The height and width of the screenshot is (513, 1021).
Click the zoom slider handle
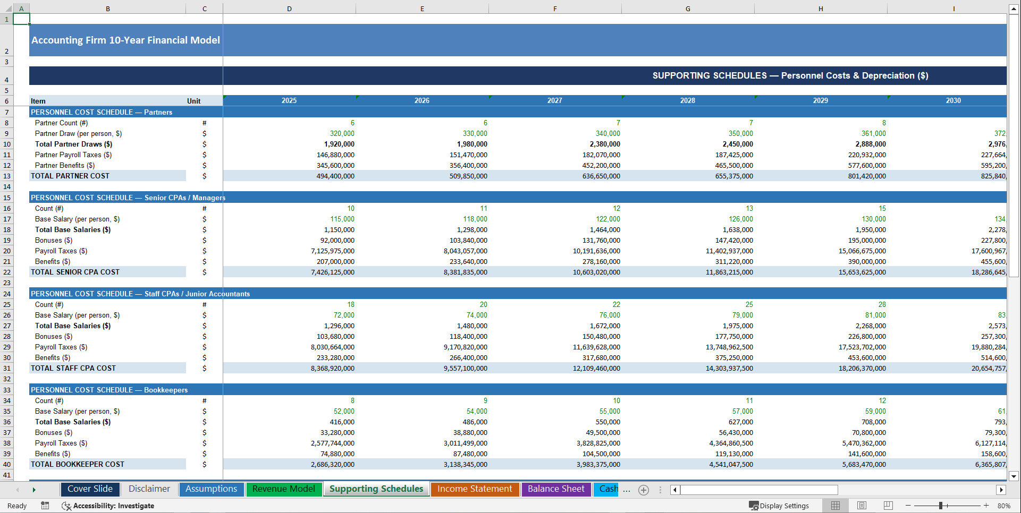tap(942, 506)
